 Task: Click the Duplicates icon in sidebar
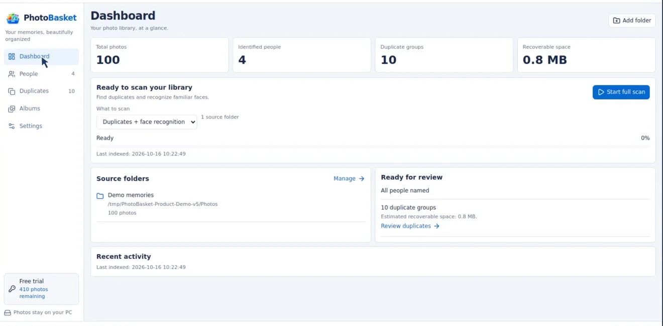point(12,91)
